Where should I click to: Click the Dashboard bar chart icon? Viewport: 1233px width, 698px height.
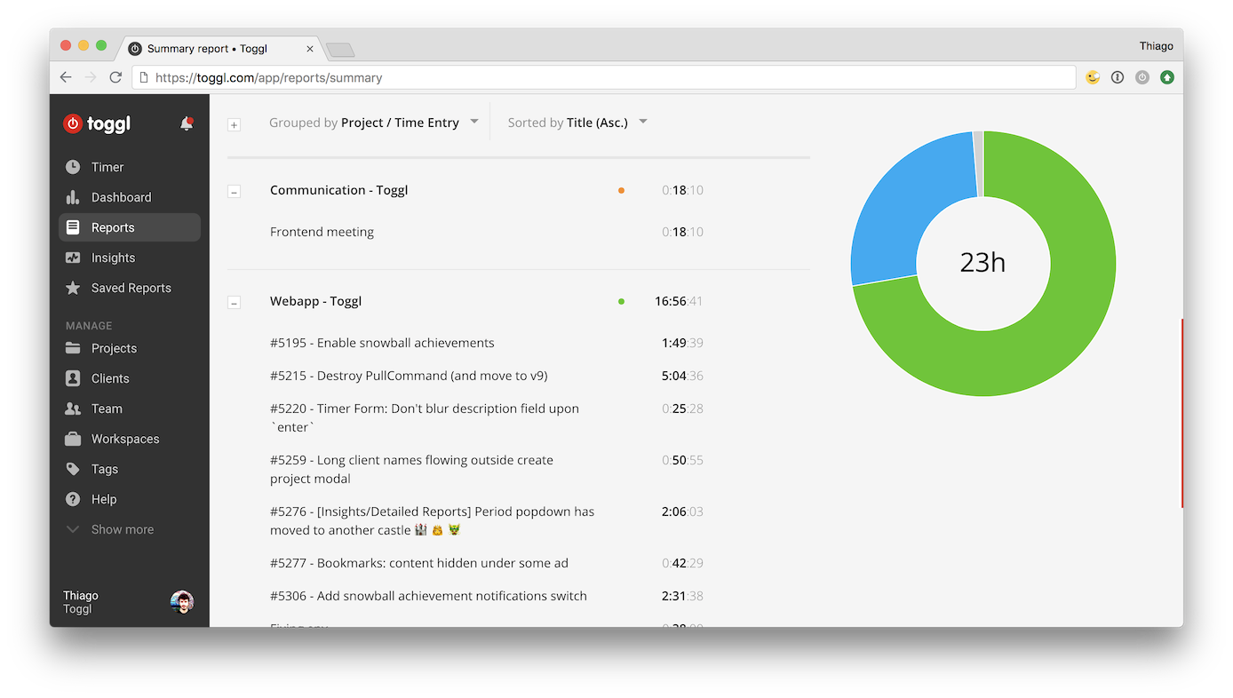point(73,197)
